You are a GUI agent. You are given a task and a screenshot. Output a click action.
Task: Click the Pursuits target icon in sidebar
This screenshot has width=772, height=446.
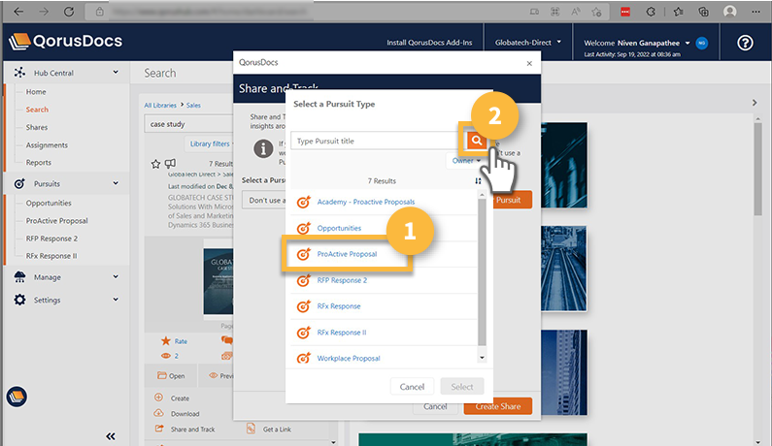19,183
